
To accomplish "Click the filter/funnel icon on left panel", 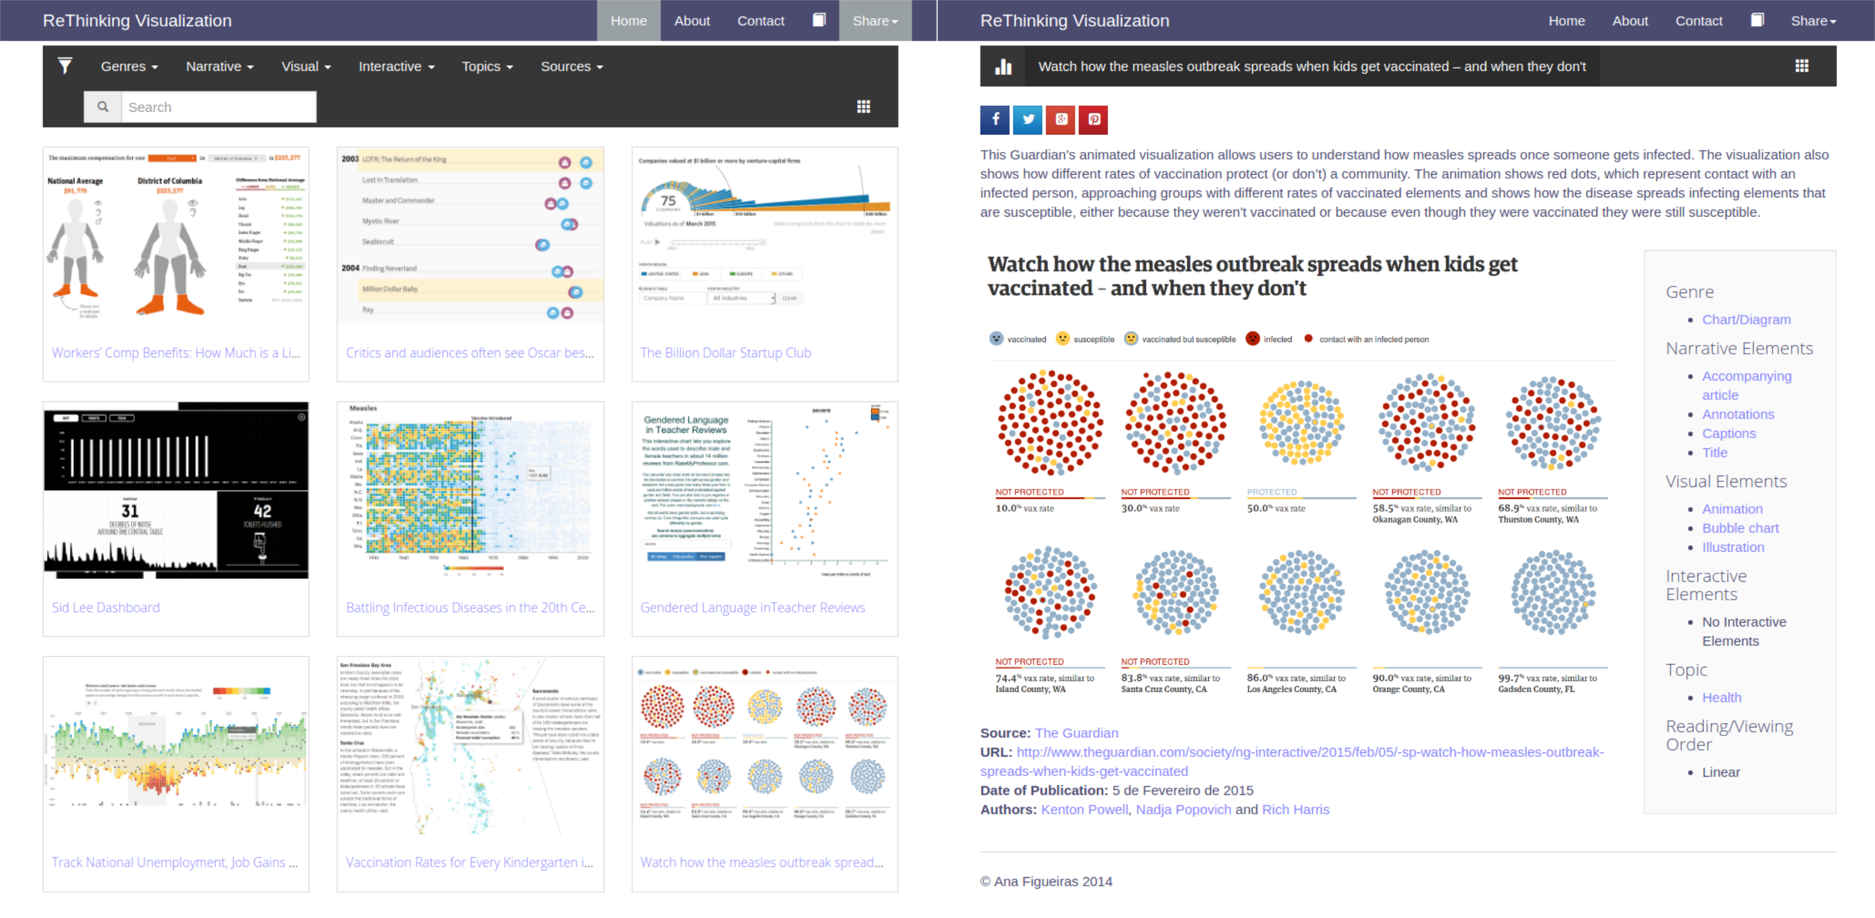I will coord(65,66).
